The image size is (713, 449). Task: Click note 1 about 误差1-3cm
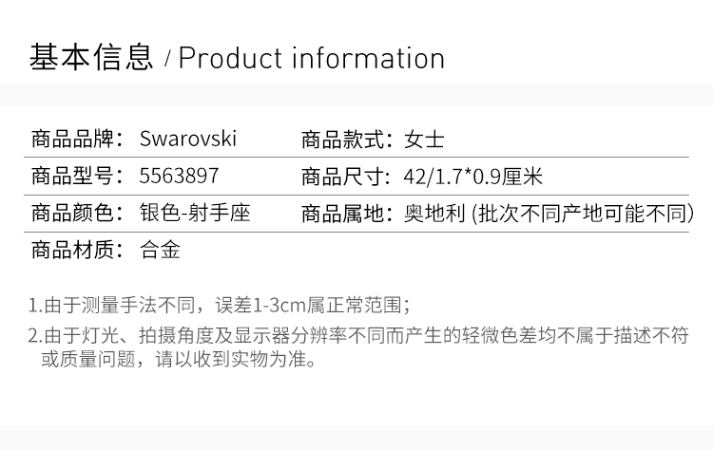[220, 305]
